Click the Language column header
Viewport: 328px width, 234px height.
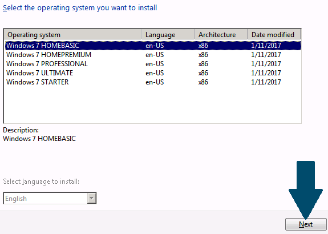(x=168, y=35)
